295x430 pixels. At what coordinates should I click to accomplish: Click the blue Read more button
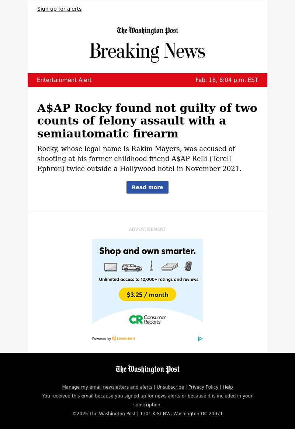pyautogui.click(x=147, y=187)
